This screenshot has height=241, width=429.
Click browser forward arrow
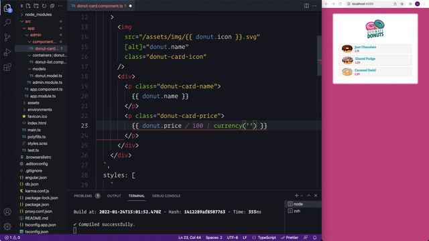point(334,4)
